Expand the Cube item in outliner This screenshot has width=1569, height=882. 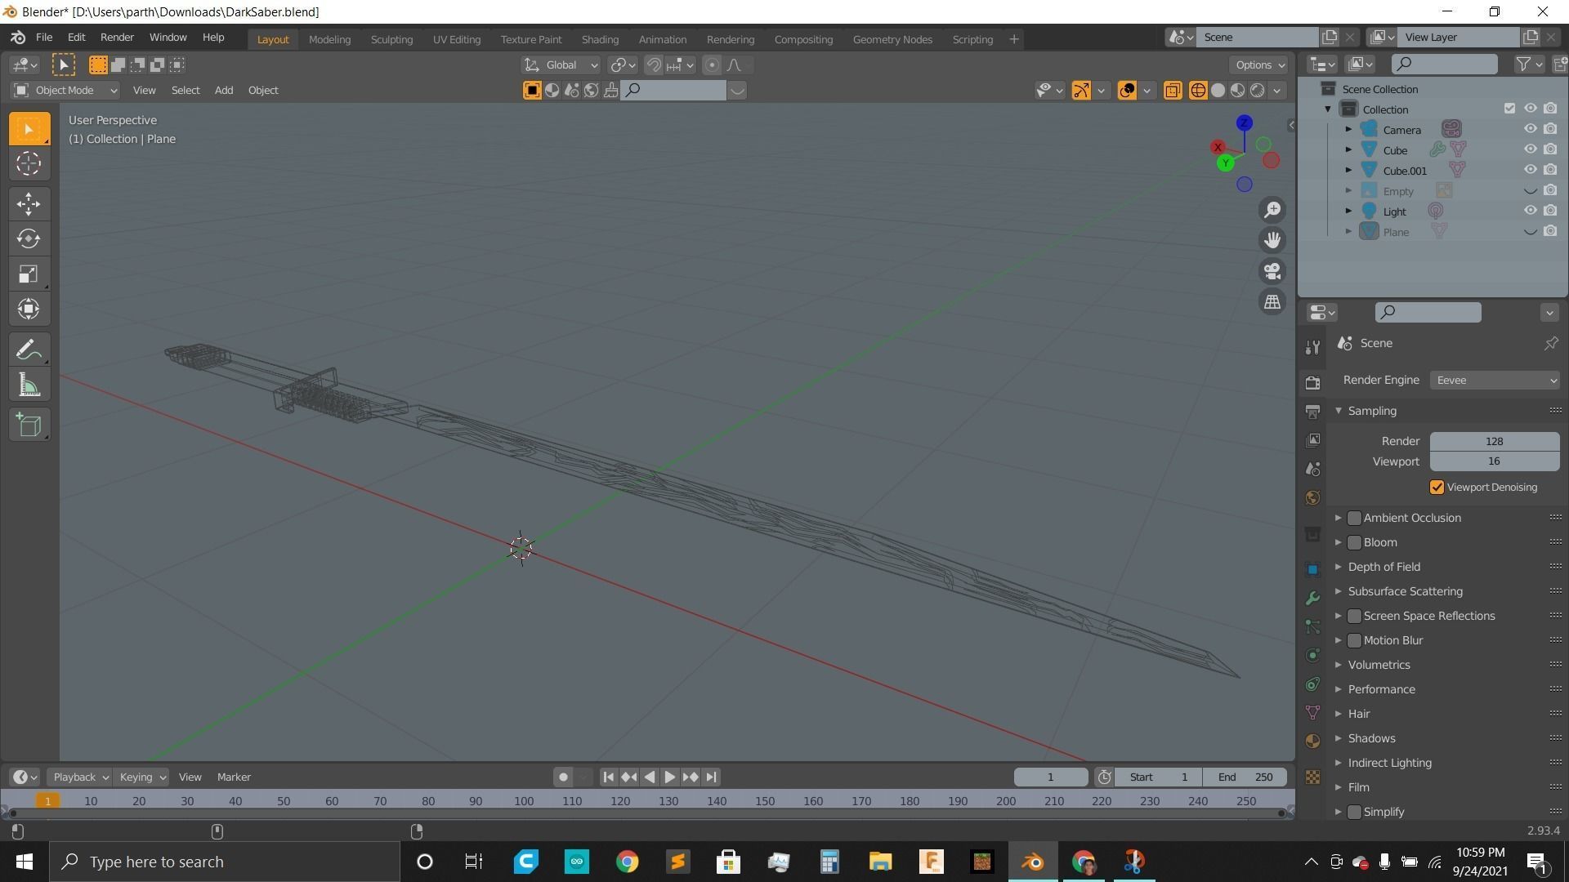coord(1348,149)
